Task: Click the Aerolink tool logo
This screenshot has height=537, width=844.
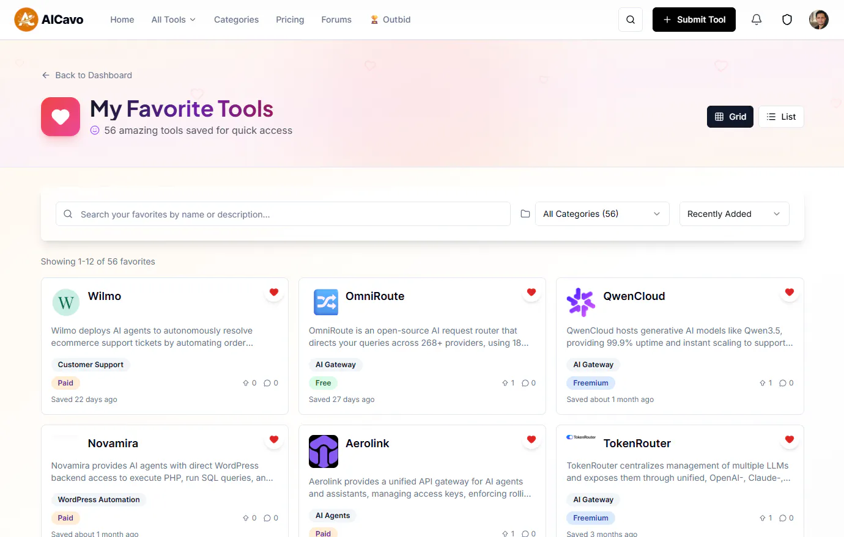Action: click(324, 451)
